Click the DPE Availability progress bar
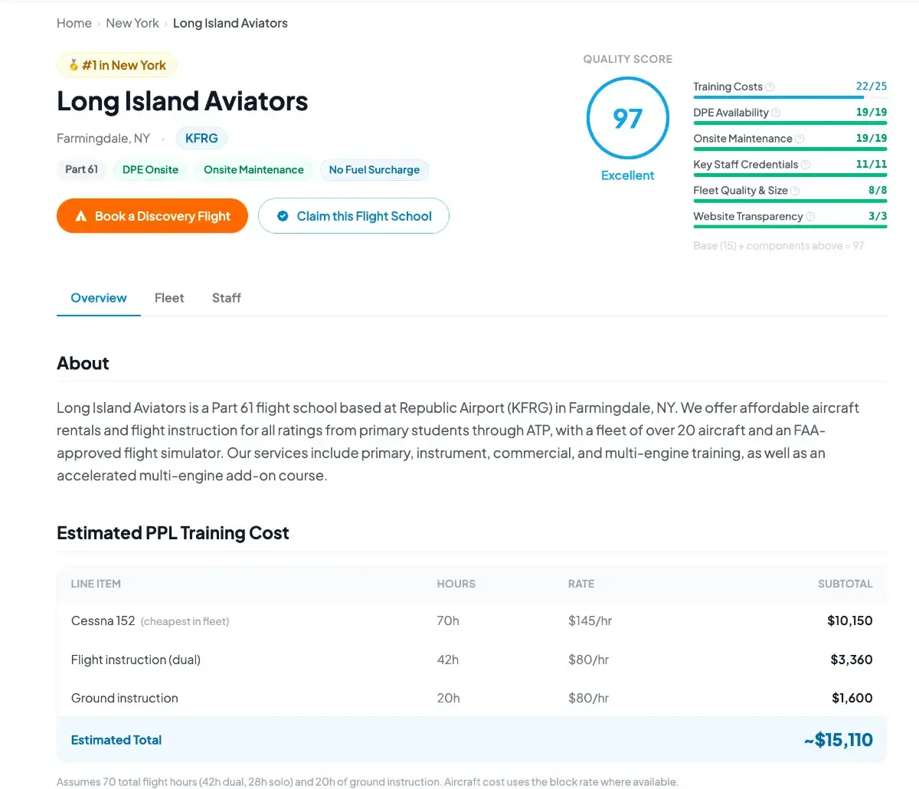Screen dimensions: 919x789 790,123
